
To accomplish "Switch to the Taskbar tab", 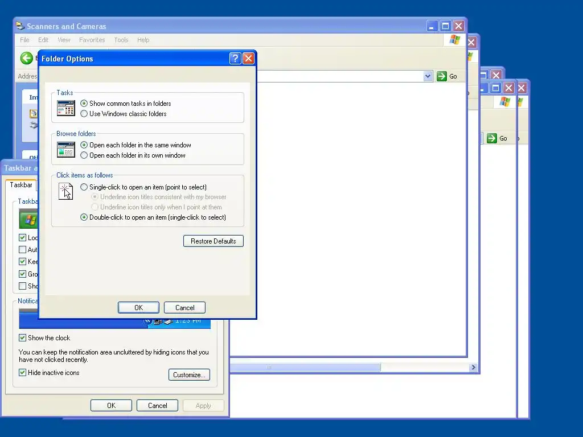I will [21, 185].
